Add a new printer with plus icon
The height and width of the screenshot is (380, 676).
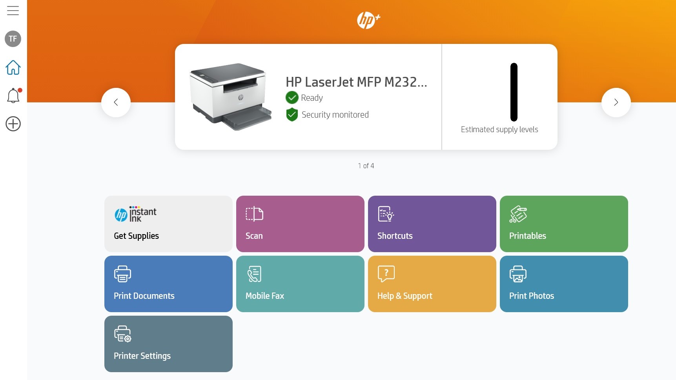coord(13,124)
